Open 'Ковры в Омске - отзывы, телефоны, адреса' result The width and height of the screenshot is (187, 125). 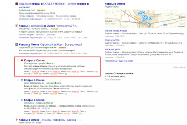point(50,120)
